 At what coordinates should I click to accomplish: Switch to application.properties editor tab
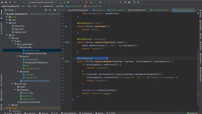(78, 10)
